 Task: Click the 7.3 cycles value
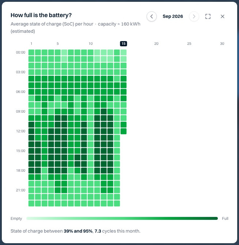(x=98, y=231)
